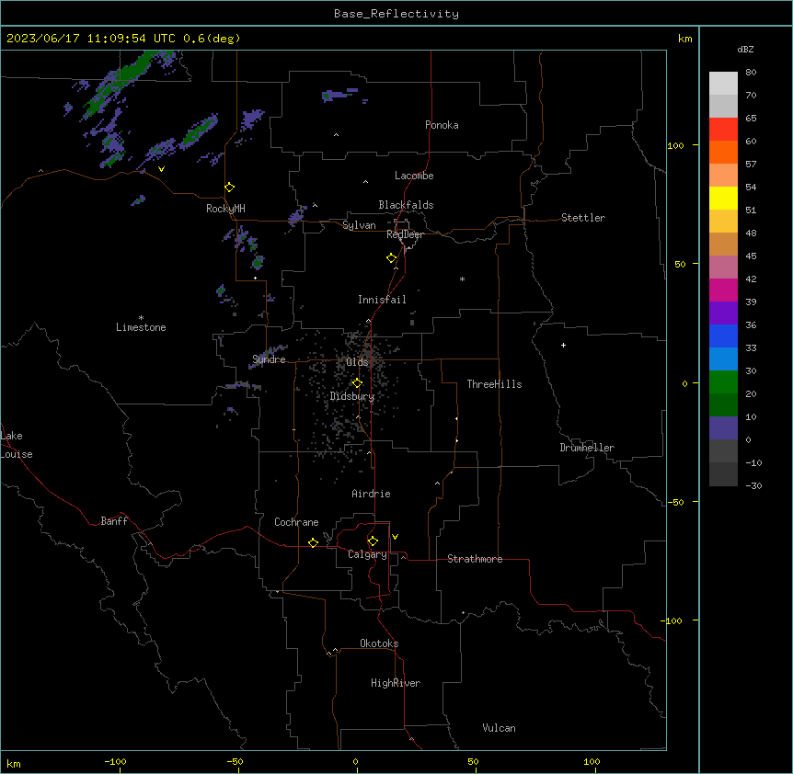Viewport: 793px width, 774px height.
Task: Click the Stettler city label
Action: (583, 218)
